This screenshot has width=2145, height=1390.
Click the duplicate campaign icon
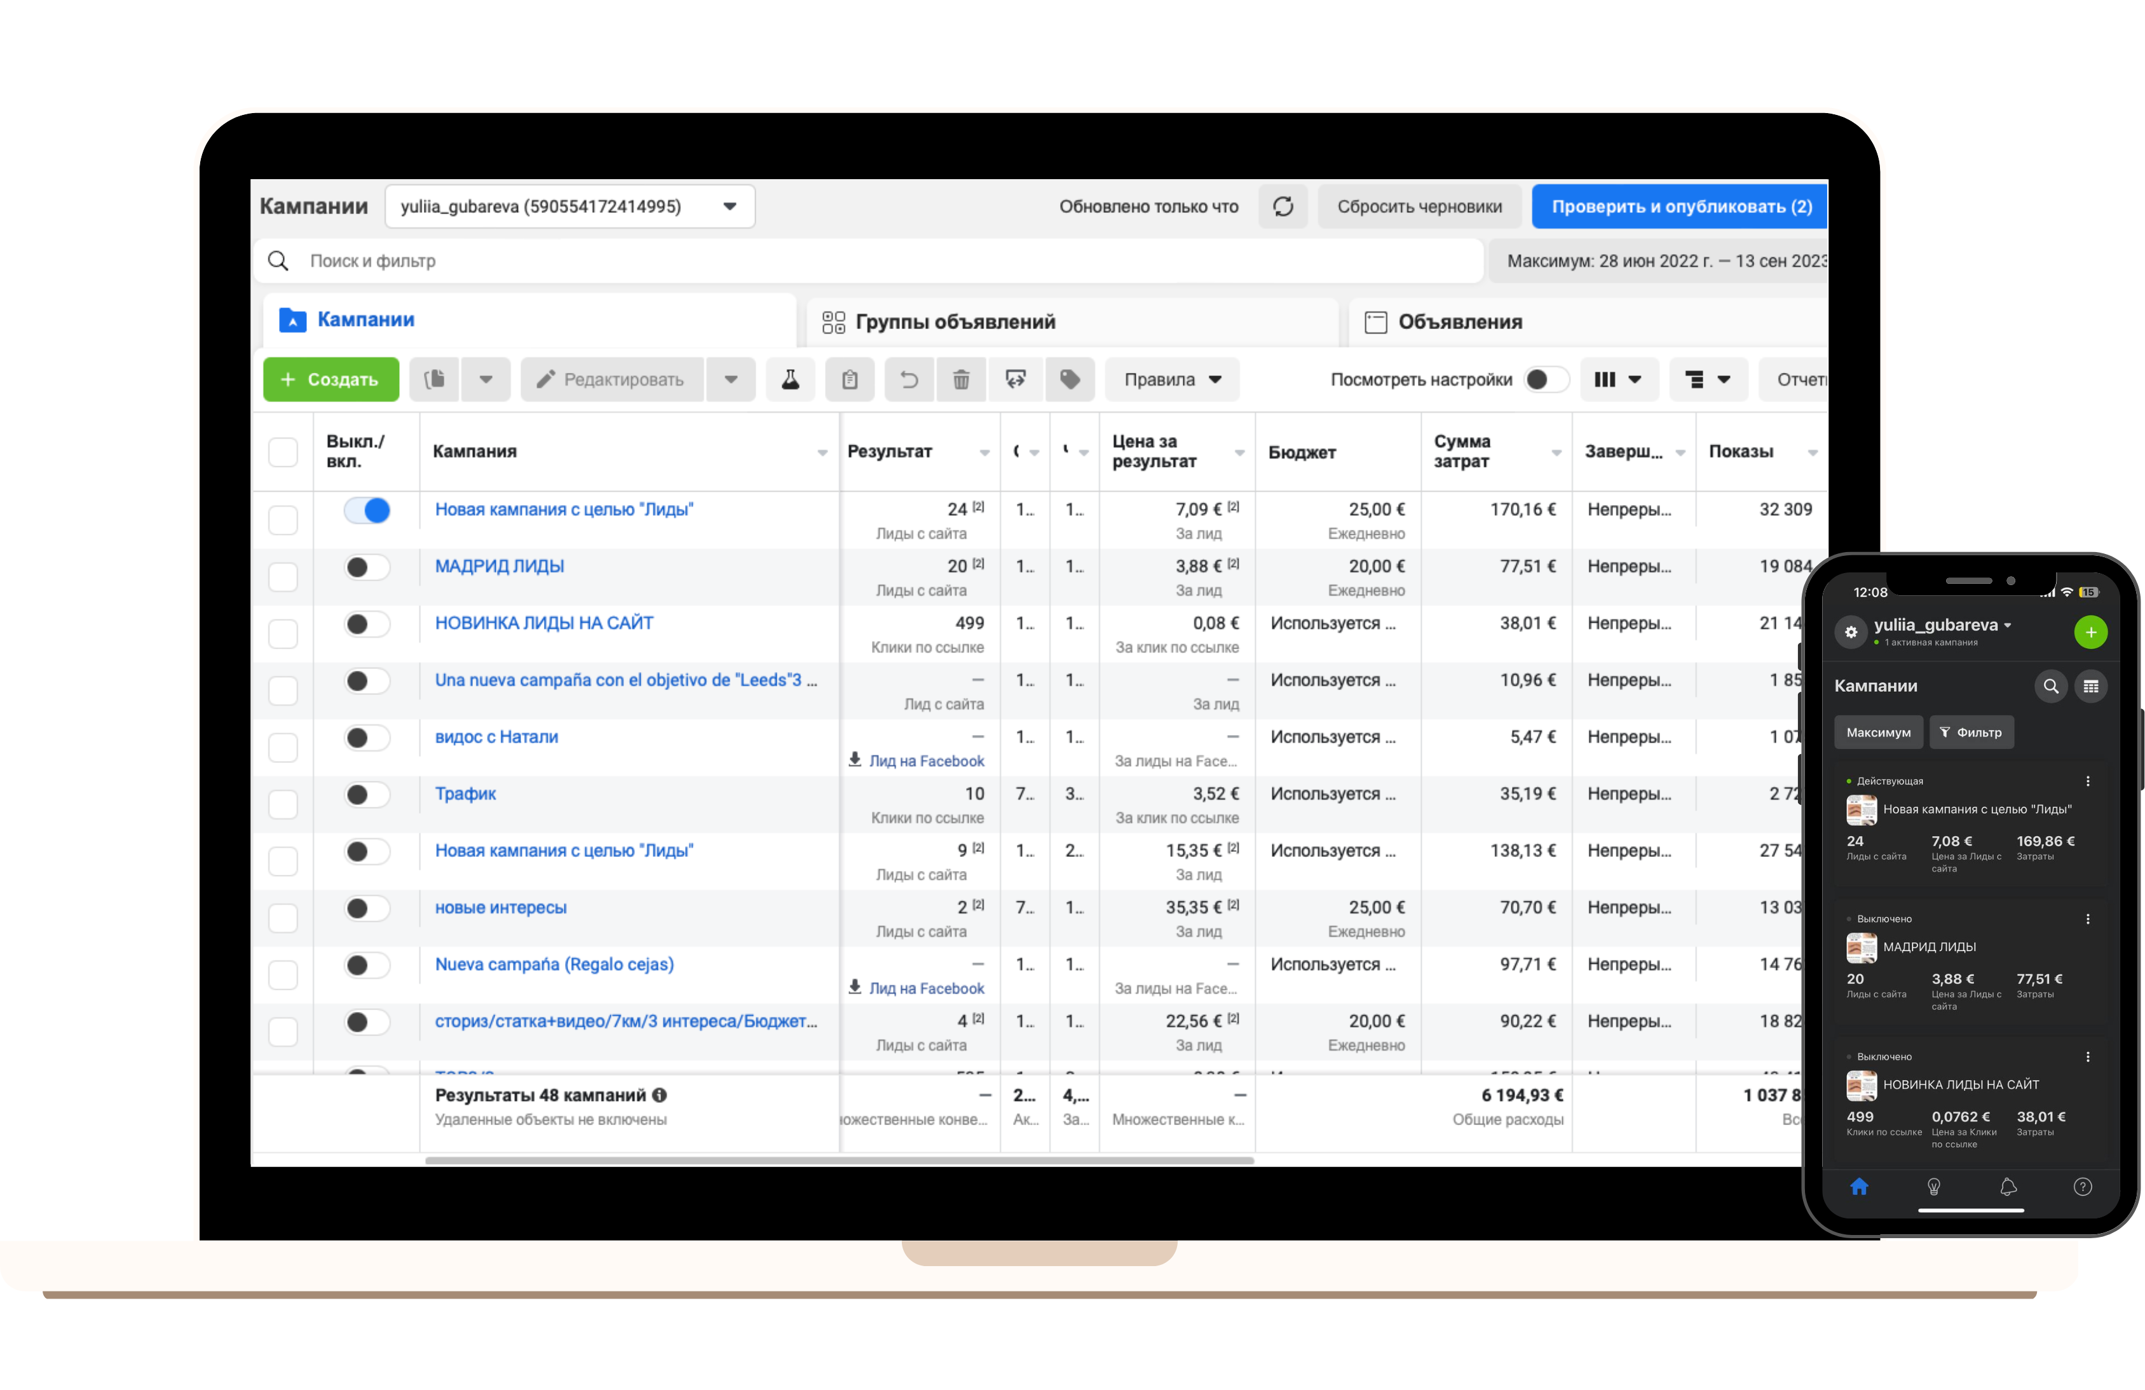[435, 379]
